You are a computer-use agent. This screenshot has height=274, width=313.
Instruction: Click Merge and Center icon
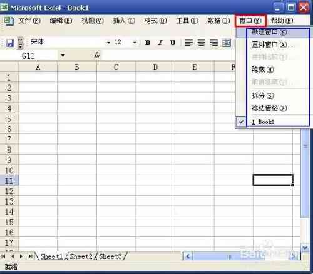(x=227, y=43)
